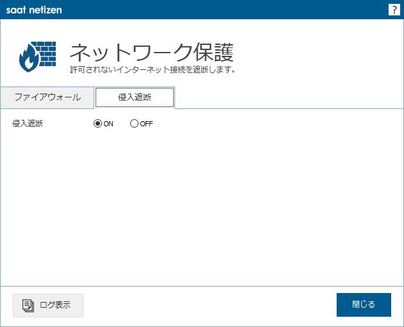Enable 侵入遮断 with the ON radio button

[x=97, y=124]
